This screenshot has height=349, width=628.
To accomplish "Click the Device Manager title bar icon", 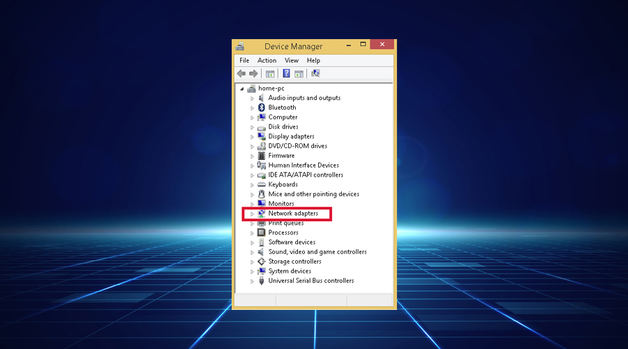I will (x=240, y=46).
